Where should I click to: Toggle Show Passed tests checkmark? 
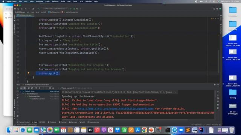coord(21,88)
